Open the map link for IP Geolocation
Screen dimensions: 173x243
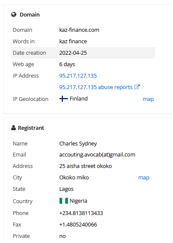click(148, 99)
